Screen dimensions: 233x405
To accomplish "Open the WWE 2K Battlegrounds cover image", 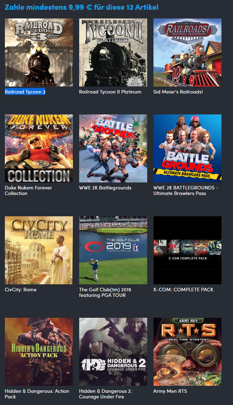I will coord(113,149).
